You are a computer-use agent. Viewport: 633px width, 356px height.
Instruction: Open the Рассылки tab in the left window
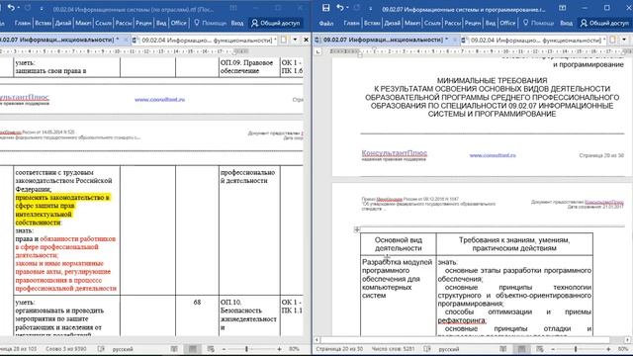pos(124,24)
